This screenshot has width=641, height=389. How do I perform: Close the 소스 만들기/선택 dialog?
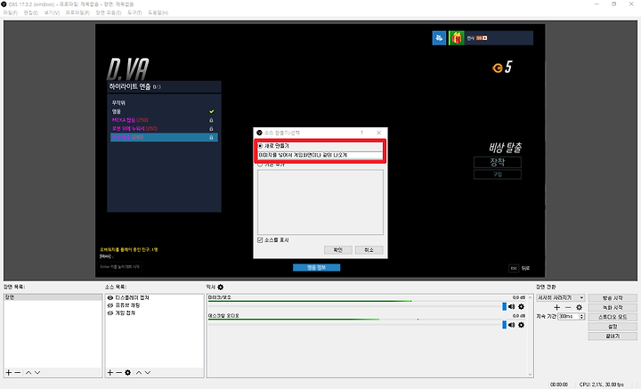coord(379,133)
